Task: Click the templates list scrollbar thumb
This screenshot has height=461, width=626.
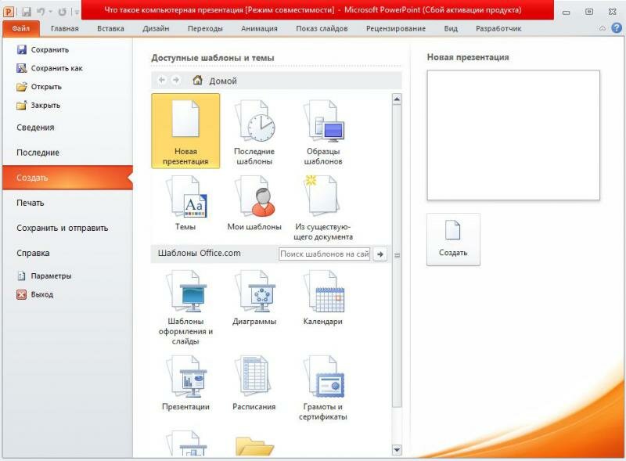Action: coord(397,256)
